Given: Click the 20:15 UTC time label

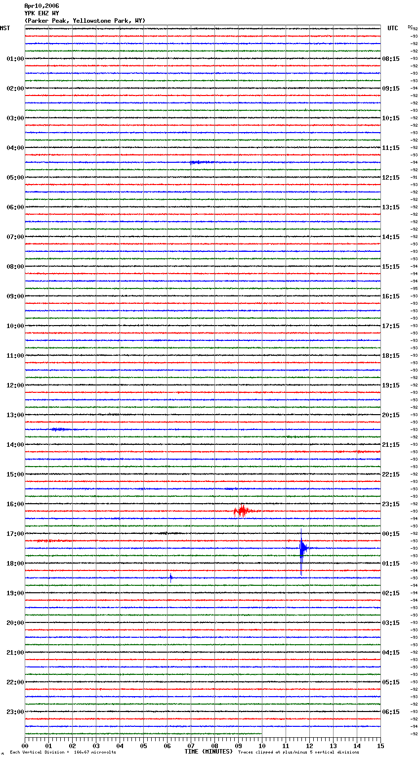Looking at the screenshot, I should [391, 415].
